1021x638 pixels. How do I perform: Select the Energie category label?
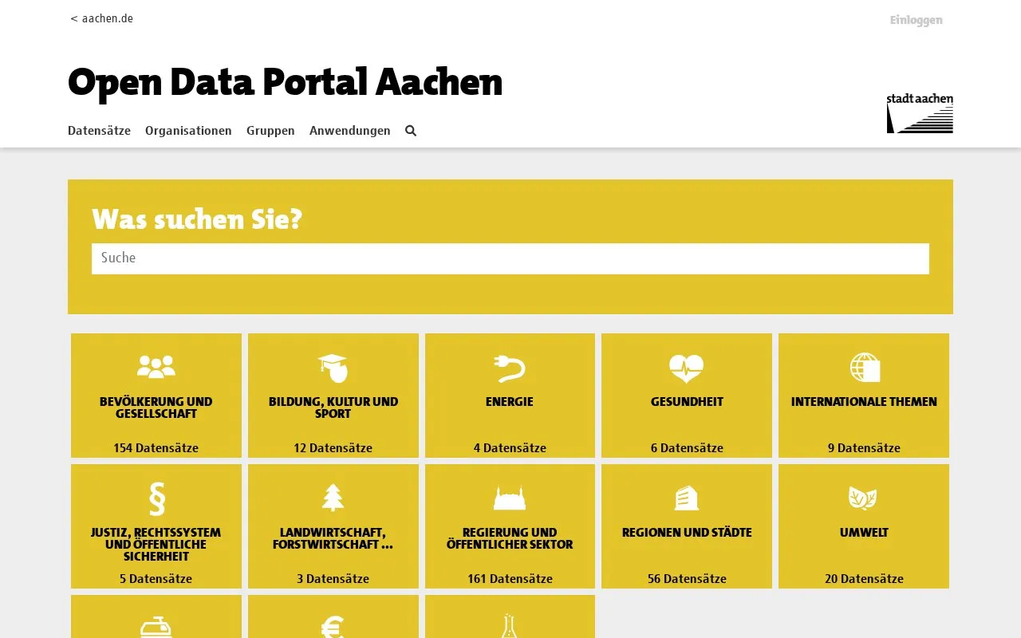coord(510,402)
